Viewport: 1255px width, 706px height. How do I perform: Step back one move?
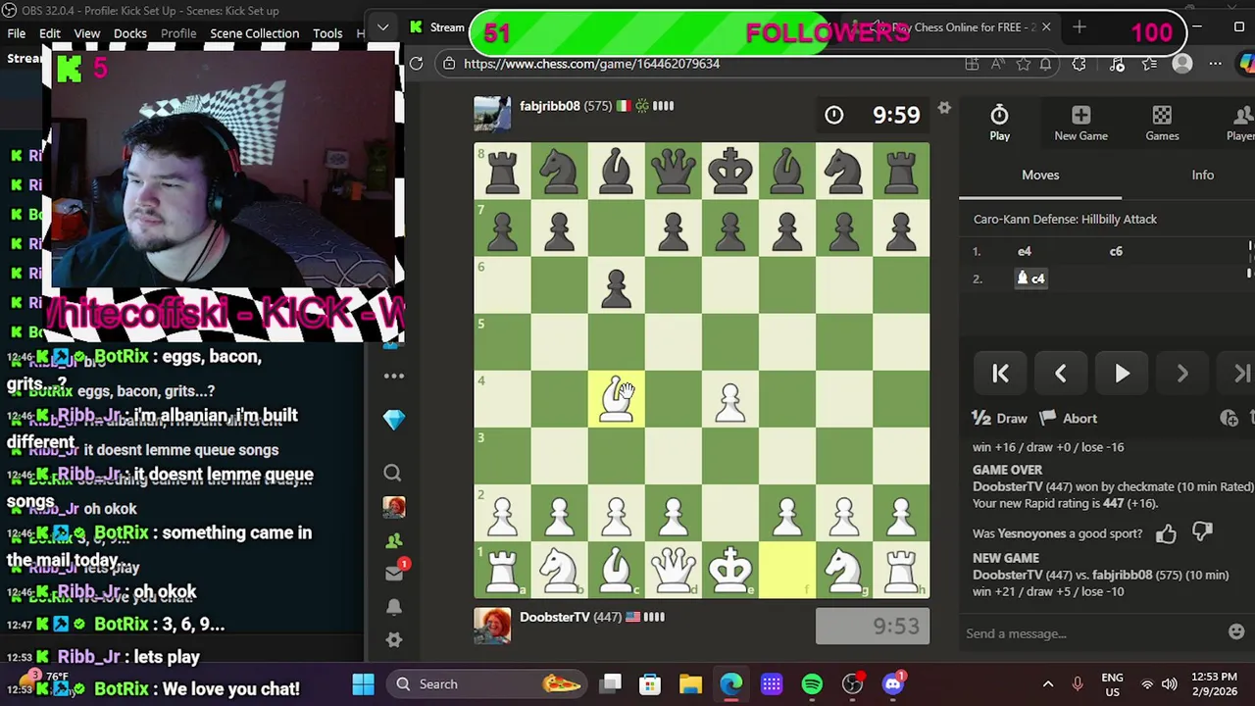tap(1060, 374)
